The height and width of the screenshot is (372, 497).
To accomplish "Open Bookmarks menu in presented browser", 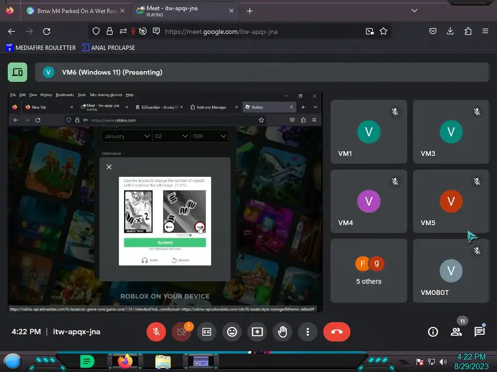I will (x=65, y=95).
